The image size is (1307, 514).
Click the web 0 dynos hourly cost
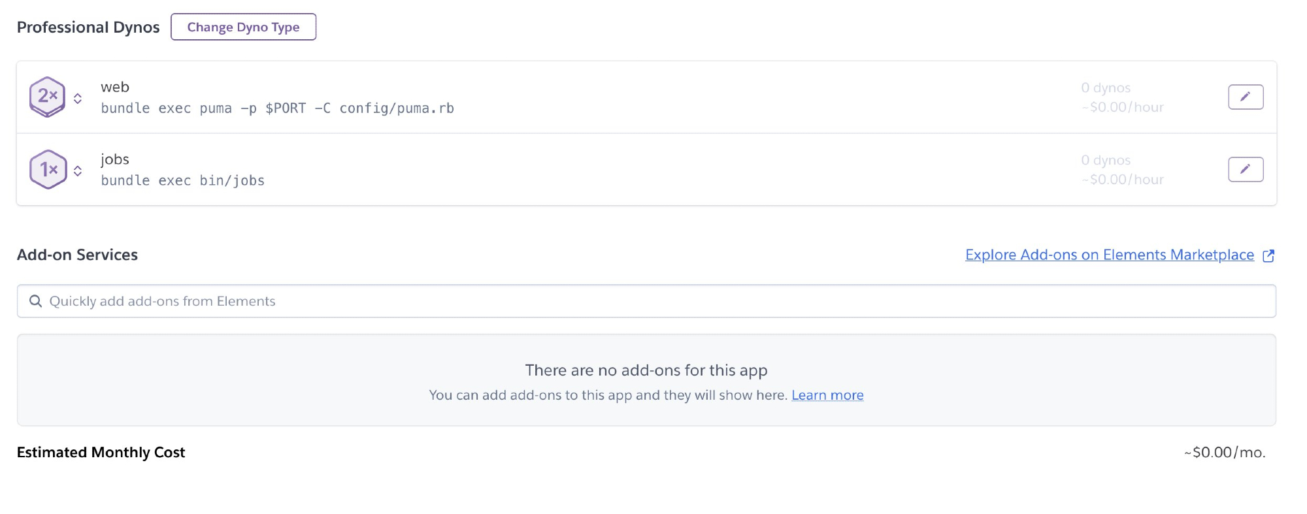[1122, 107]
